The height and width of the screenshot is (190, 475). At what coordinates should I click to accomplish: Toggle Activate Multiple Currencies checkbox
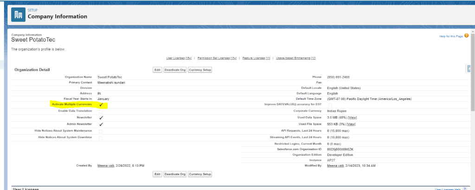[101, 104]
